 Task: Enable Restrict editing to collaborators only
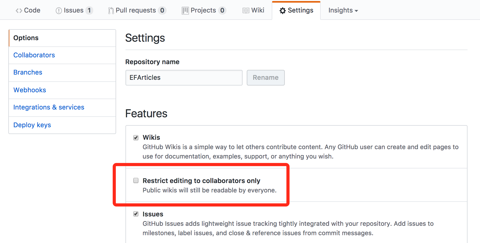coord(136,180)
